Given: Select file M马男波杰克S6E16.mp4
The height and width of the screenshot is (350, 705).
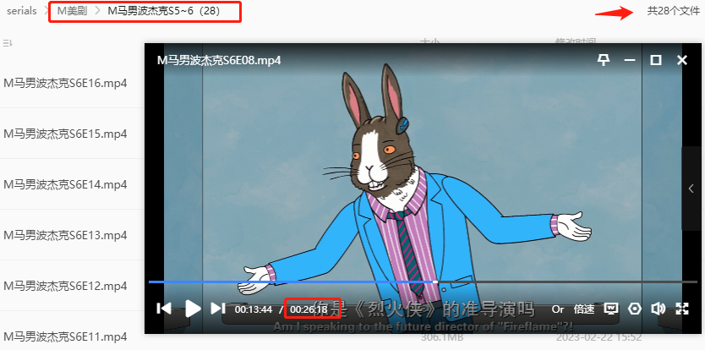Looking at the screenshot, I should tap(65, 83).
